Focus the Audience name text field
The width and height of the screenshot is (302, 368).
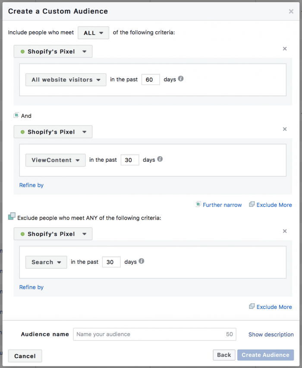coord(149,334)
